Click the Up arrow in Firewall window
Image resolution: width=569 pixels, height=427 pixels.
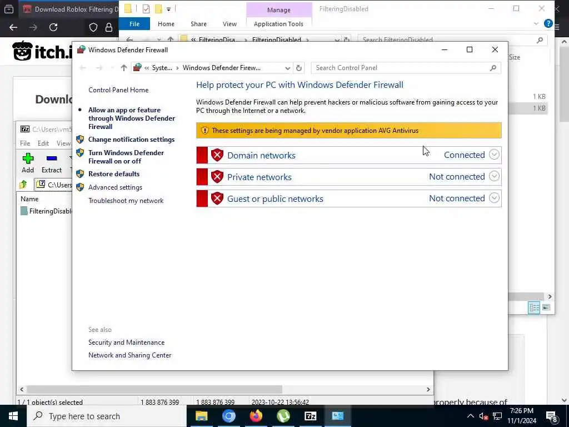tap(124, 68)
